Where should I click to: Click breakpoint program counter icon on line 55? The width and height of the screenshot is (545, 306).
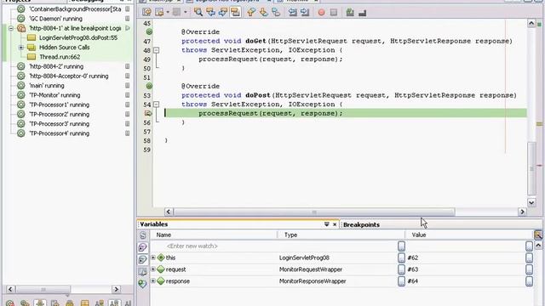(x=148, y=113)
